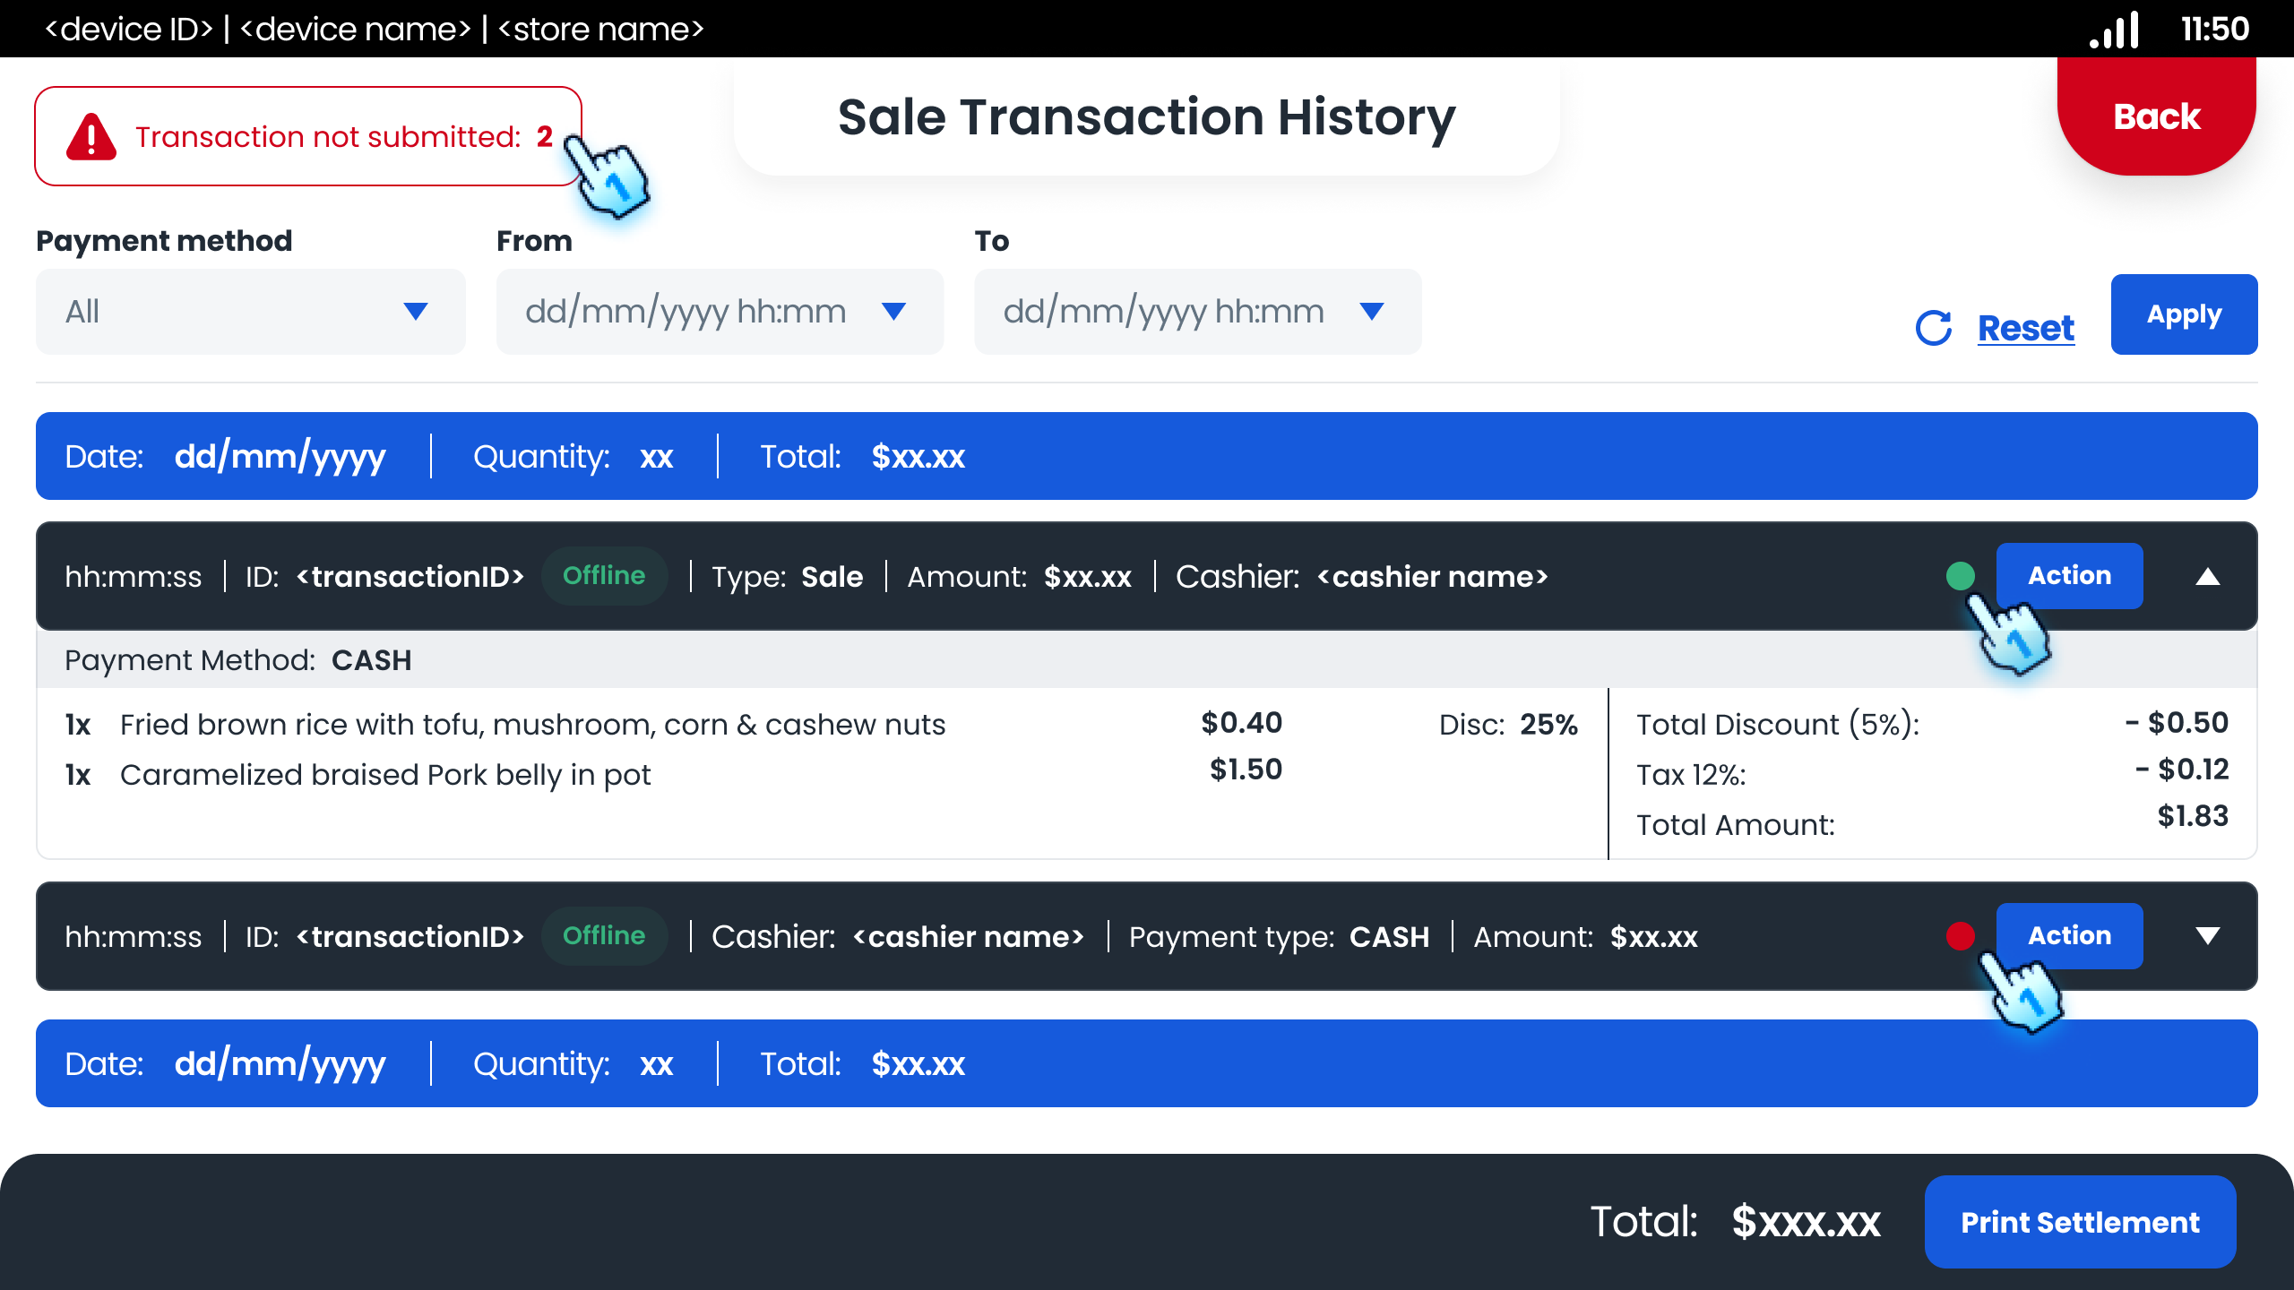This screenshot has height=1290, width=2294.
Task: Click the red warning triangle icon
Action: [91, 135]
